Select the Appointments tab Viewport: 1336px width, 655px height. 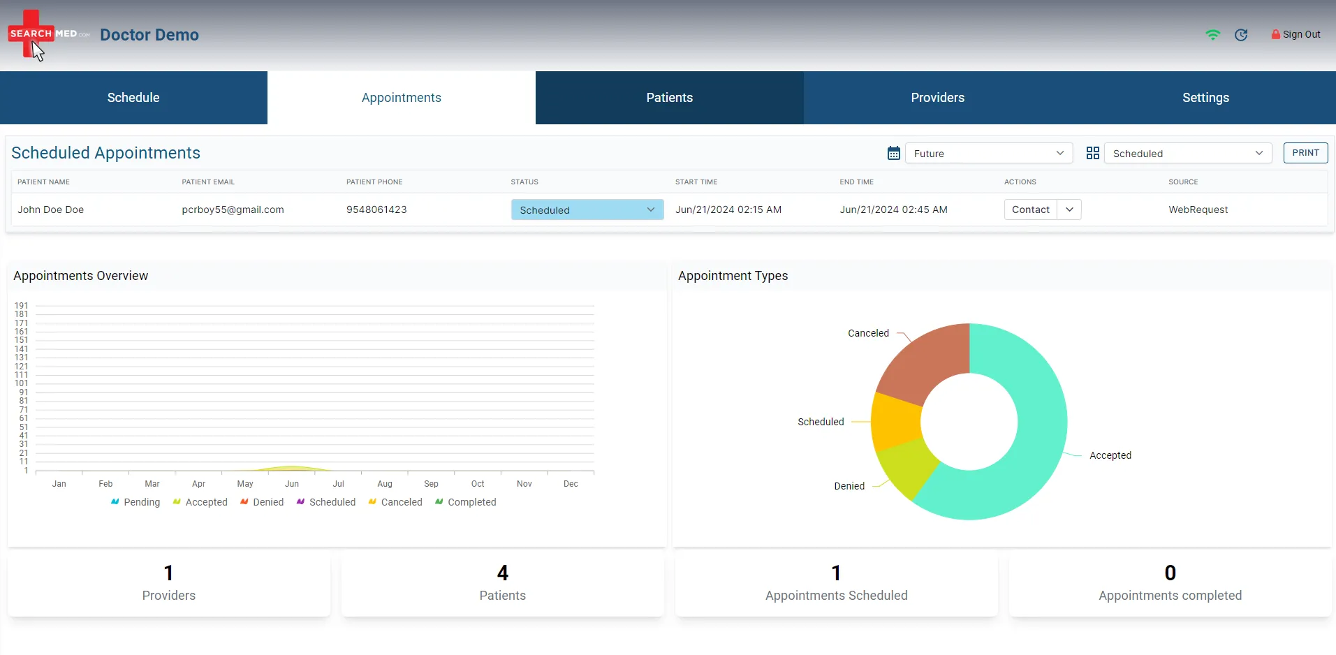(402, 98)
